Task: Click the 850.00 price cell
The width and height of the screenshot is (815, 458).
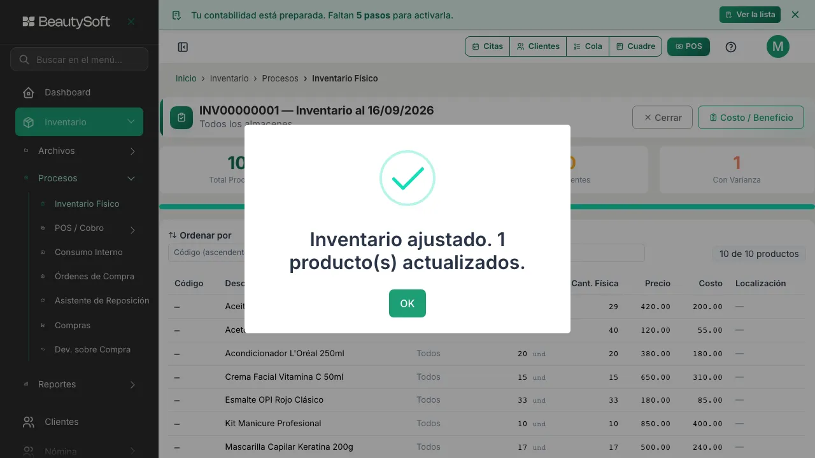Action: pyautogui.click(x=655, y=424)
